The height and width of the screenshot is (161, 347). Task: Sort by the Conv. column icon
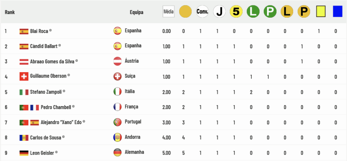[x=202, y=12]
